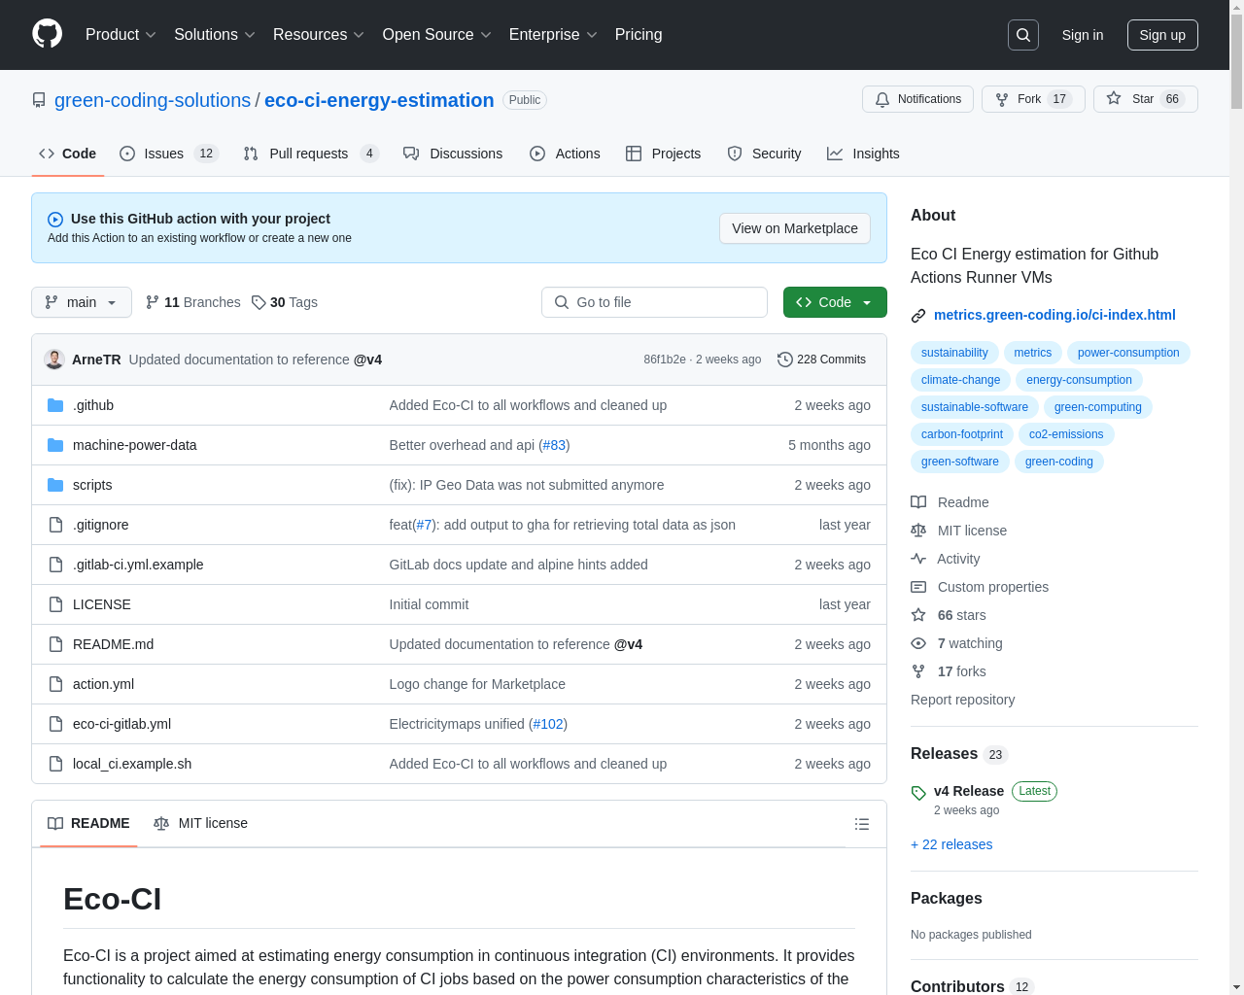Open the Projects tab
This screenshot has height=995, width=1244.
pos(663,154)
